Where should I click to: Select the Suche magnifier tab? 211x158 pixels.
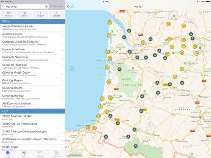8,154
